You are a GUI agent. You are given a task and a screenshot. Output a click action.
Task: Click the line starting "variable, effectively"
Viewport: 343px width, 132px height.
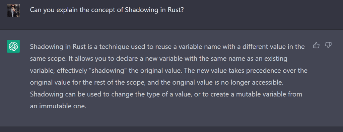click(169, 71)
